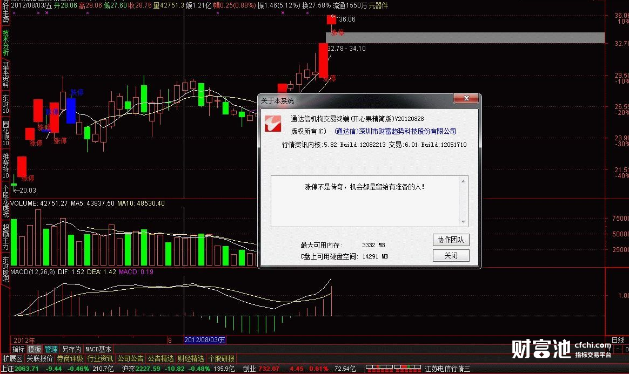Open the 关联报价 tab
Screen dimensions: 629x374
39,359
